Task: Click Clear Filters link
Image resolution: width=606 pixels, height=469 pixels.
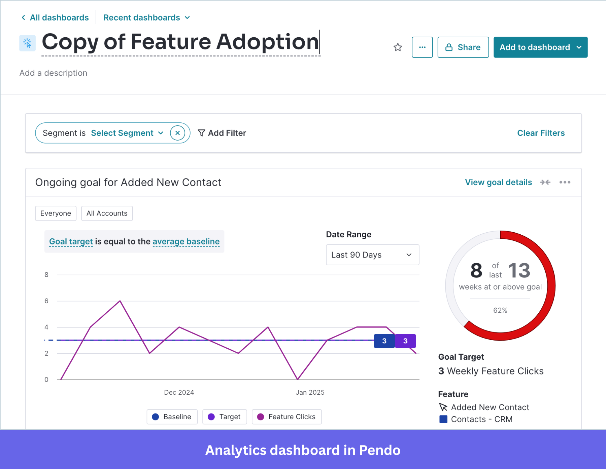Action: pyautogui.click(x=541, y=133)
